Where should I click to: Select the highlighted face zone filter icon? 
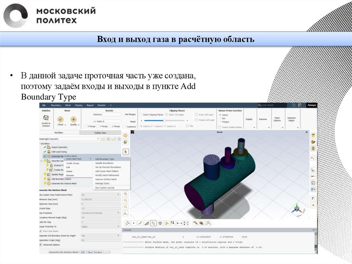pos(154,223)
